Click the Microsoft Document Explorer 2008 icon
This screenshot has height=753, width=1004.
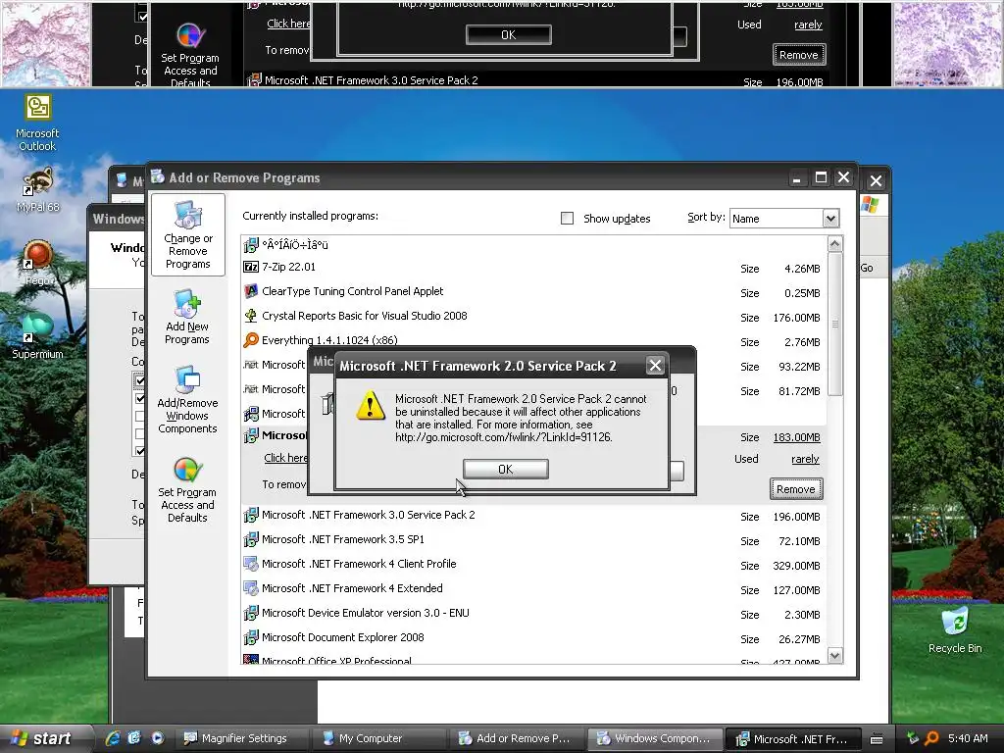[x=251, y=637]
